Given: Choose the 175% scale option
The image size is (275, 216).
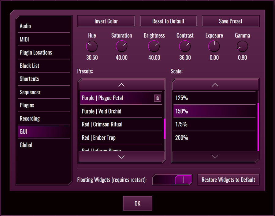Looking at the screenshot, I should point(214,124).
